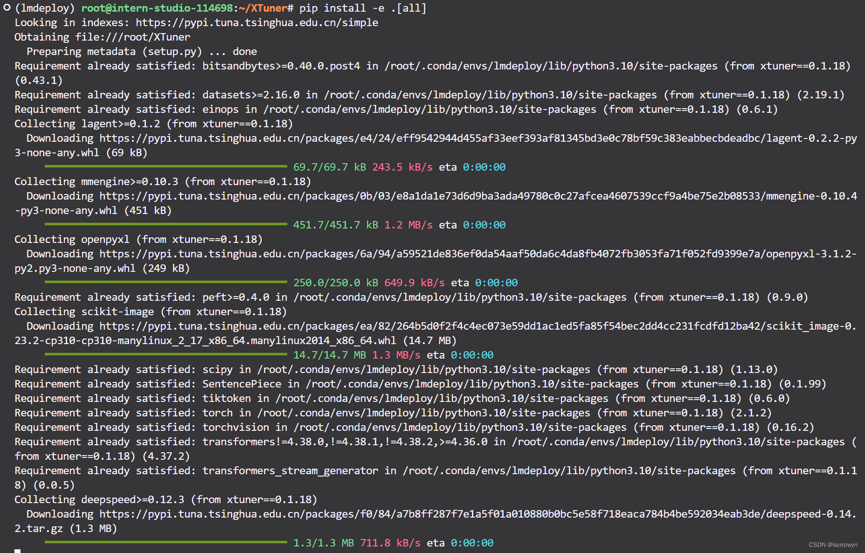Image resolution: width=865 pixels, height=553 pixels.
Task: Click the mmengine download progress bar
Action: pyautogui.click(x=166, y=224)
